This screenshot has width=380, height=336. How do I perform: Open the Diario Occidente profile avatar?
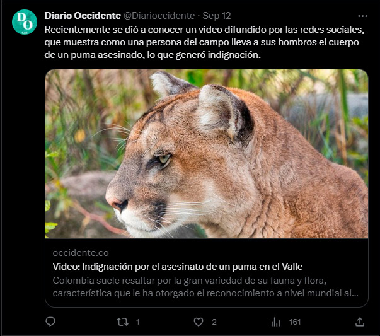tap(25, 22)
